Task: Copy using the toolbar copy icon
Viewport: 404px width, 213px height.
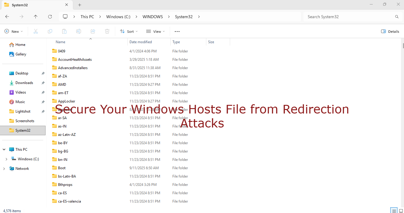Action: point(50,31)
